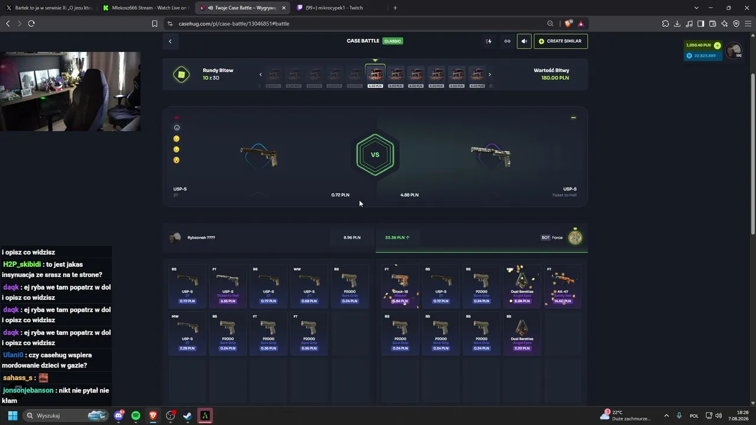Open Discord from the taskbar
The image size is (756, 425).
click(x=119, y=416)
